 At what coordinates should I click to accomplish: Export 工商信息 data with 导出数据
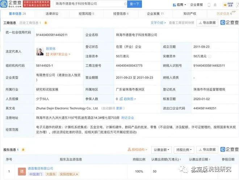(x=207, y=23)
